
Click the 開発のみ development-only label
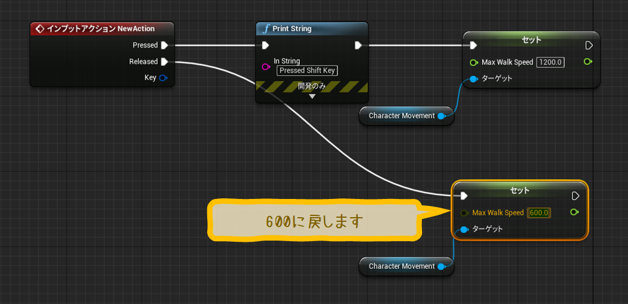click(x=312, y=86)
